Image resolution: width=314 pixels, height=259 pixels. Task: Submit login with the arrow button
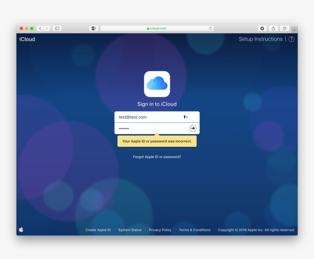[193, 128]
